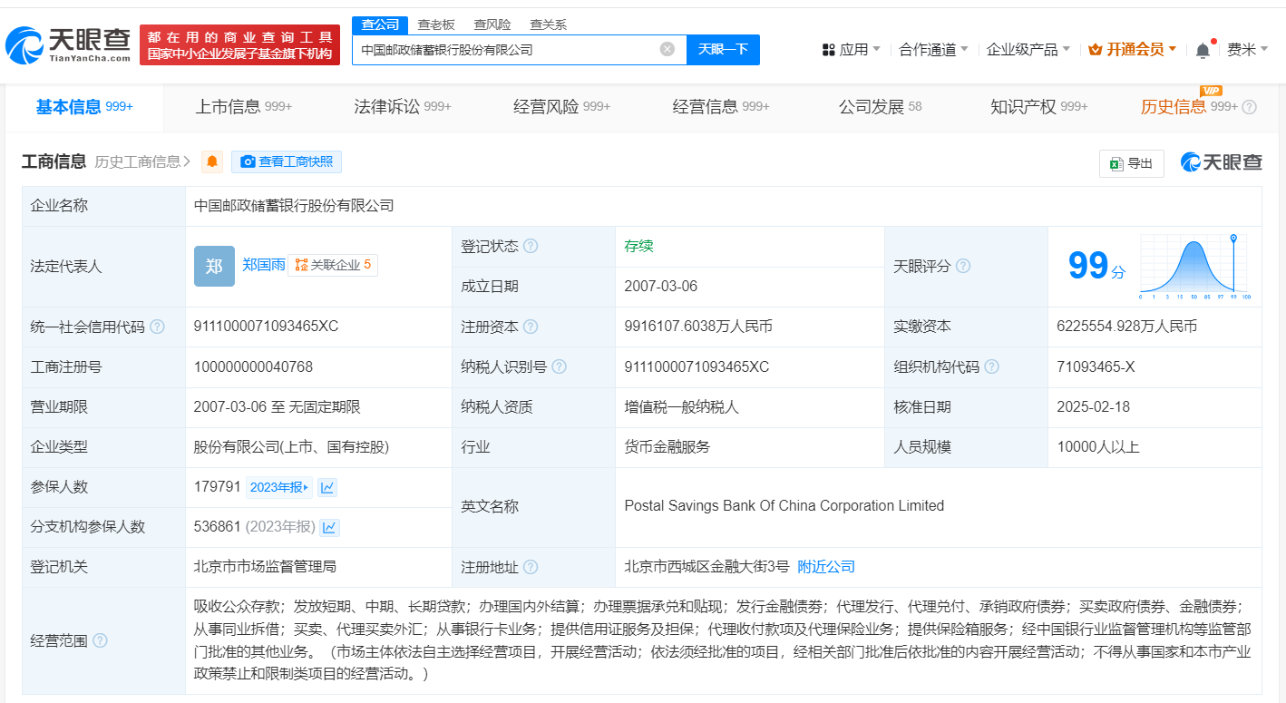
Task: Click 关联企业 5 badge
Action: click(x=333, y=265)
